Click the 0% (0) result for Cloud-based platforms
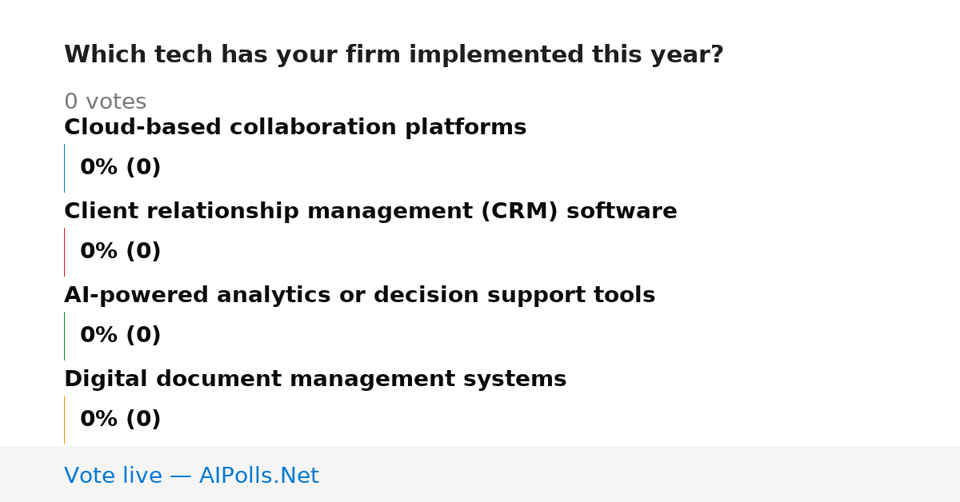The height and width of the screenshot is (502, 960). [121, 168]
